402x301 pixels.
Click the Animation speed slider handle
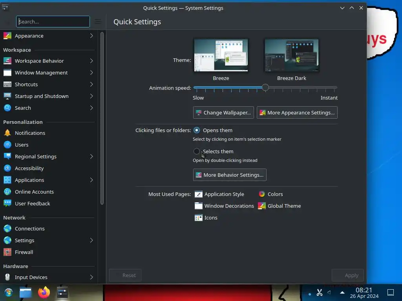click(x=265, y=87)
